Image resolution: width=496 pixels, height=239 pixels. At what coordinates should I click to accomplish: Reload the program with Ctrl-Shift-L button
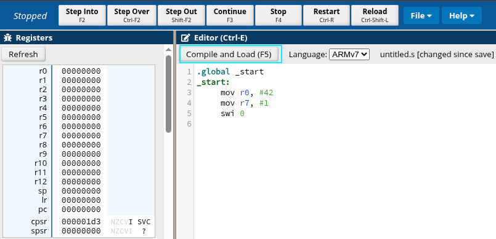pos(375,15)
